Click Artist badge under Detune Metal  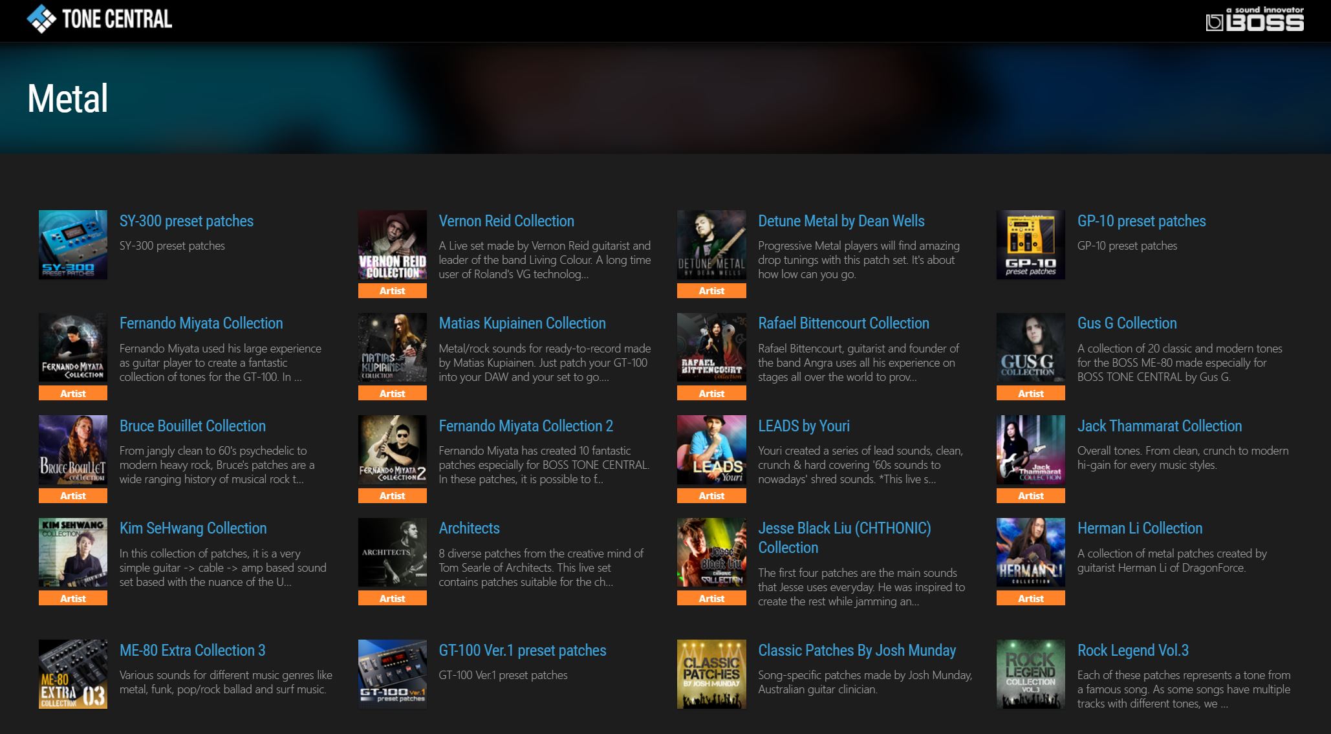pos(711,291)
